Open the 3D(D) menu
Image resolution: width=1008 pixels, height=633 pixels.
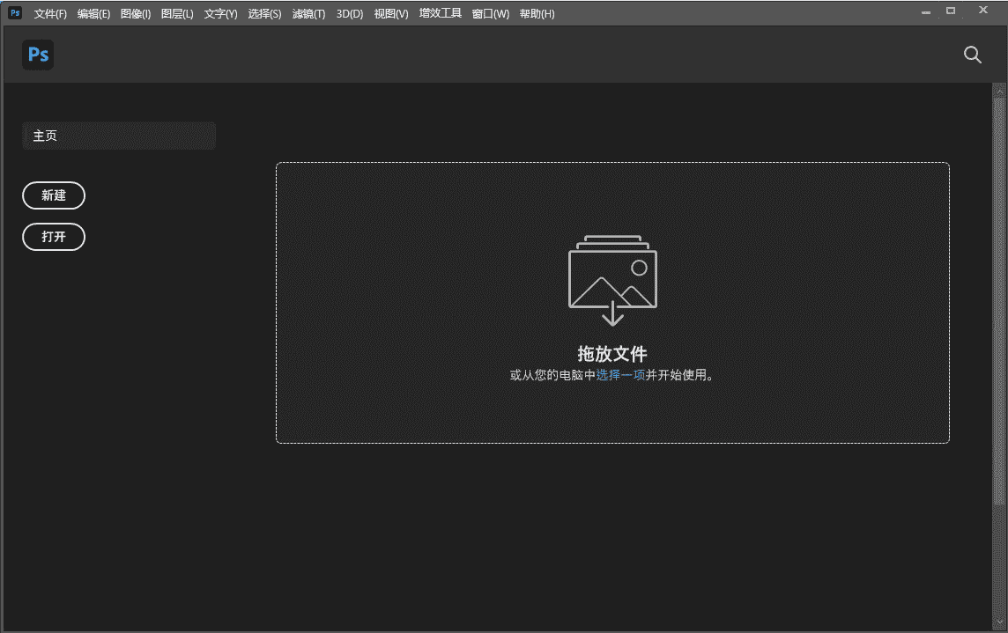tap(350, 14)
